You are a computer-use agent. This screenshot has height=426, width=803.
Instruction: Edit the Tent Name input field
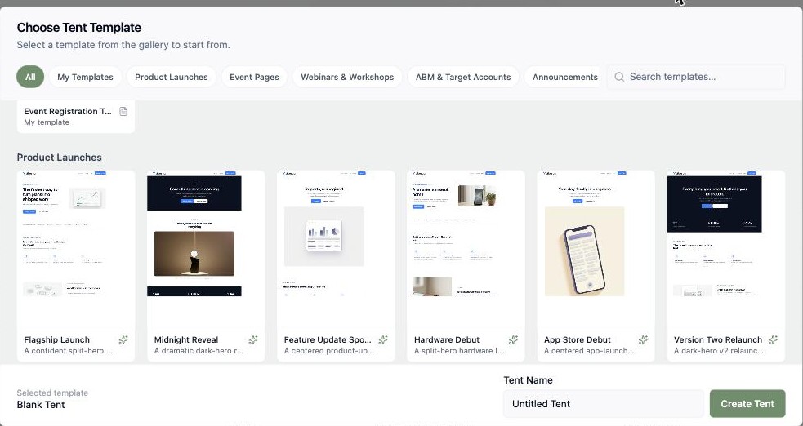604,403
